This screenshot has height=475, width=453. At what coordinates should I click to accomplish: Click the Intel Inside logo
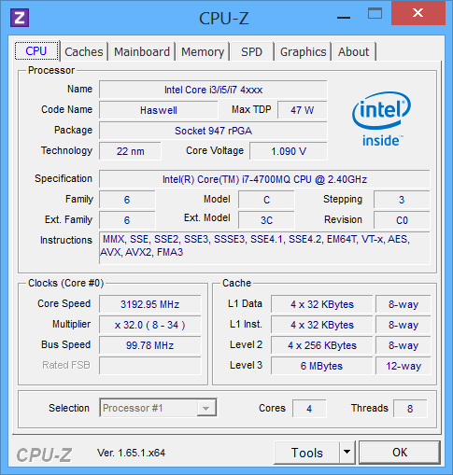[382, 119]
